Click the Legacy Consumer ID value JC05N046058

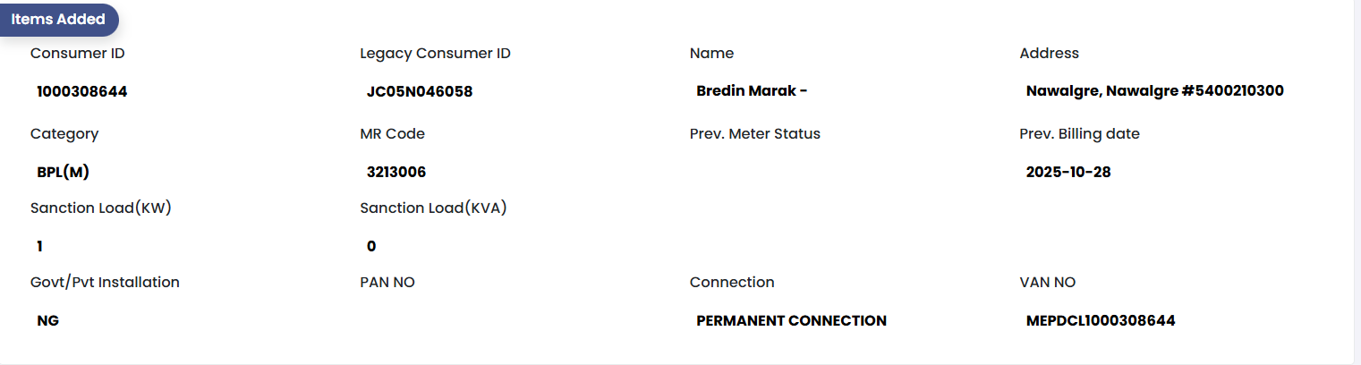pyautogui.click(x=420, y=91)
